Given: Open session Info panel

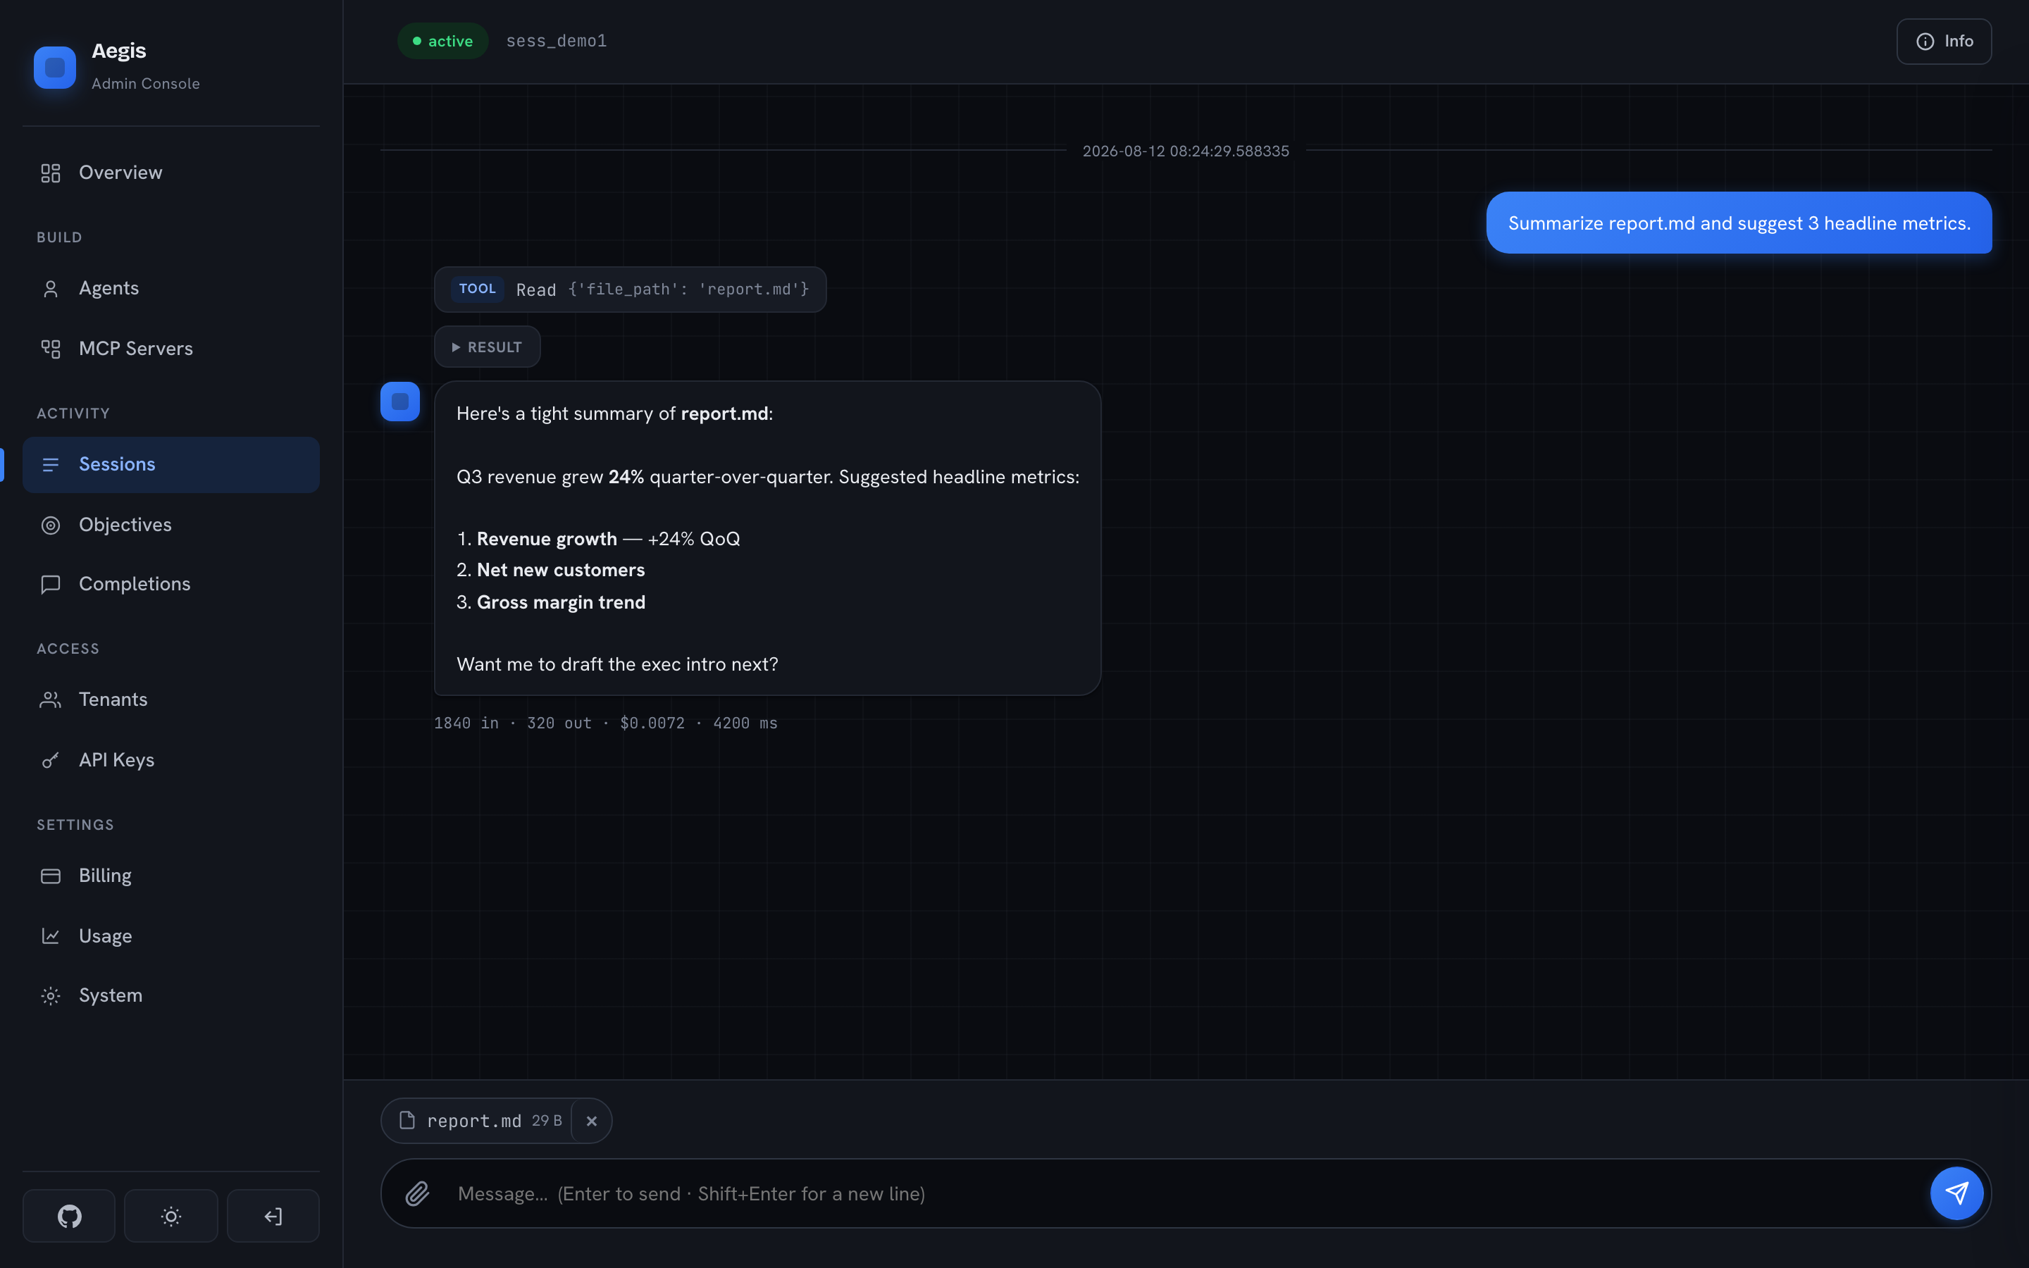Looking at the screenshot, I should click(1944, 41).
